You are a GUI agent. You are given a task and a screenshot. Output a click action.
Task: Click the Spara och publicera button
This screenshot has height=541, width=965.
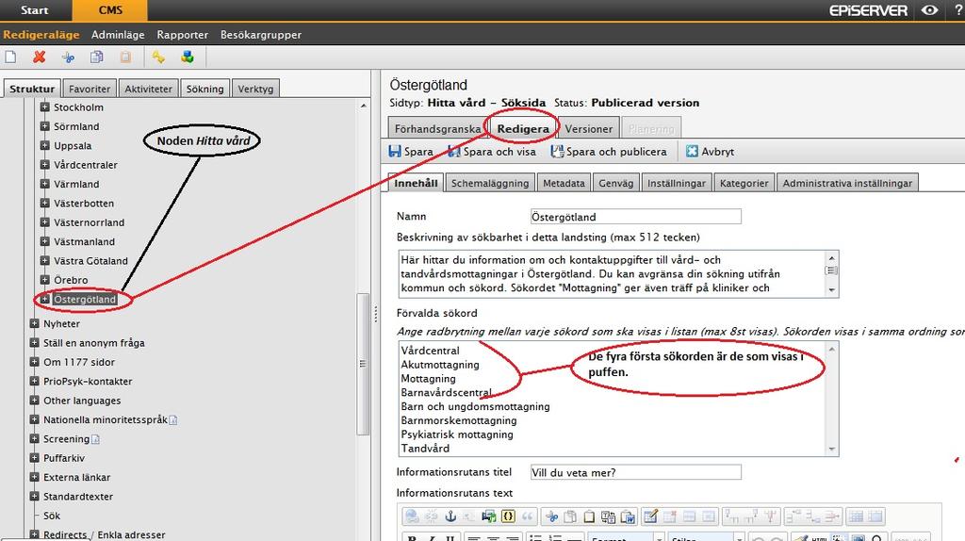608,152
